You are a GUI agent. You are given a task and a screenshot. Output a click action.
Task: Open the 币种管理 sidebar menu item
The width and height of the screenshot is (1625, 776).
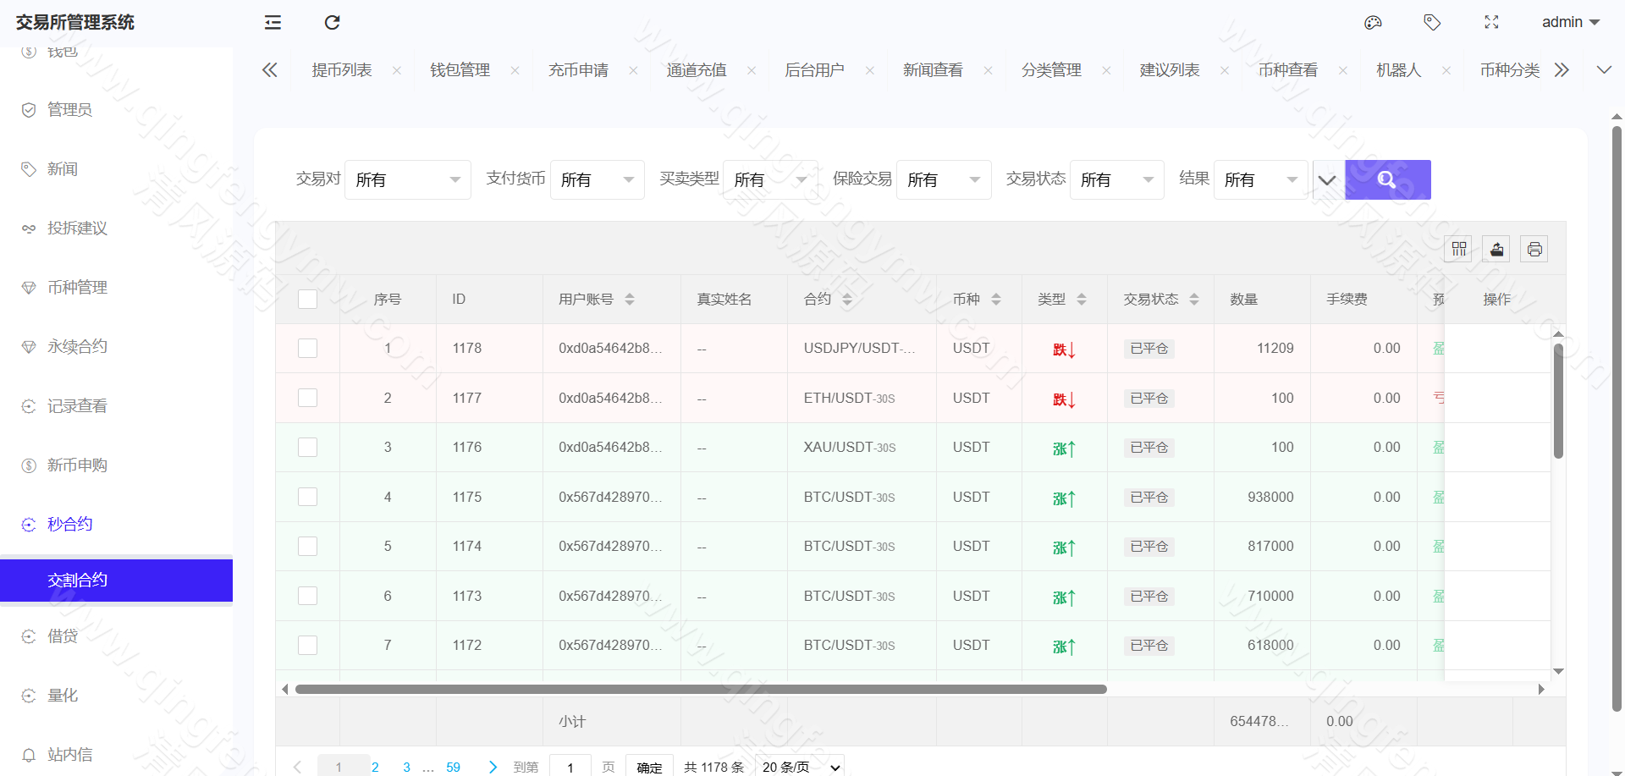pos(77,287)
